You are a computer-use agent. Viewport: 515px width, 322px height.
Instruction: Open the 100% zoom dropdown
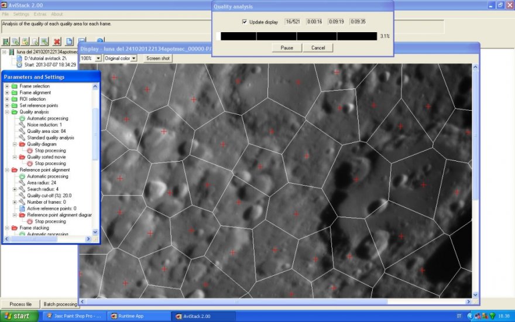[x=98, y=59]
